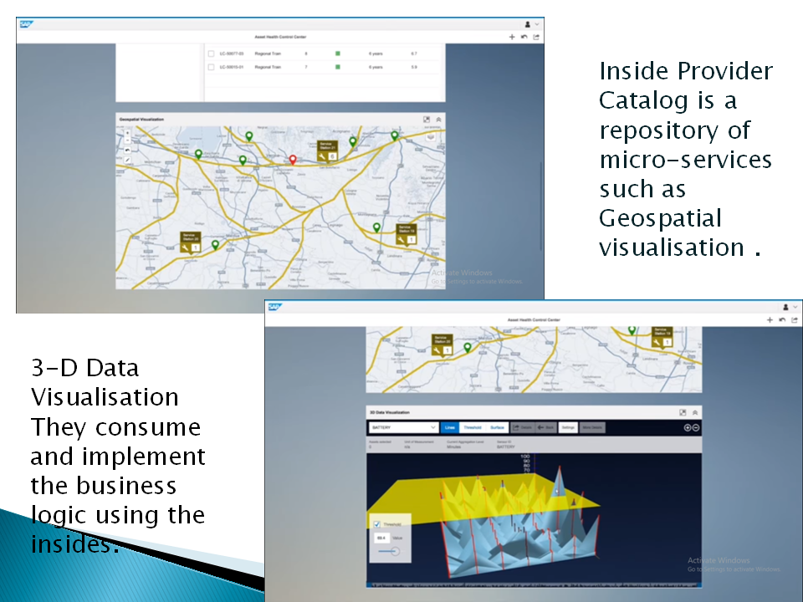This screenshot has height=602, width=803.
Task: Click the map's undo button below the zoom controls
Action: pos(127,150)
